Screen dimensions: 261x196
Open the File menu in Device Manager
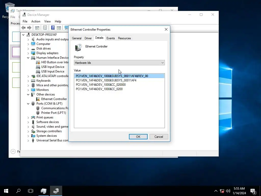pyautogui.click(x=25, y=21)
